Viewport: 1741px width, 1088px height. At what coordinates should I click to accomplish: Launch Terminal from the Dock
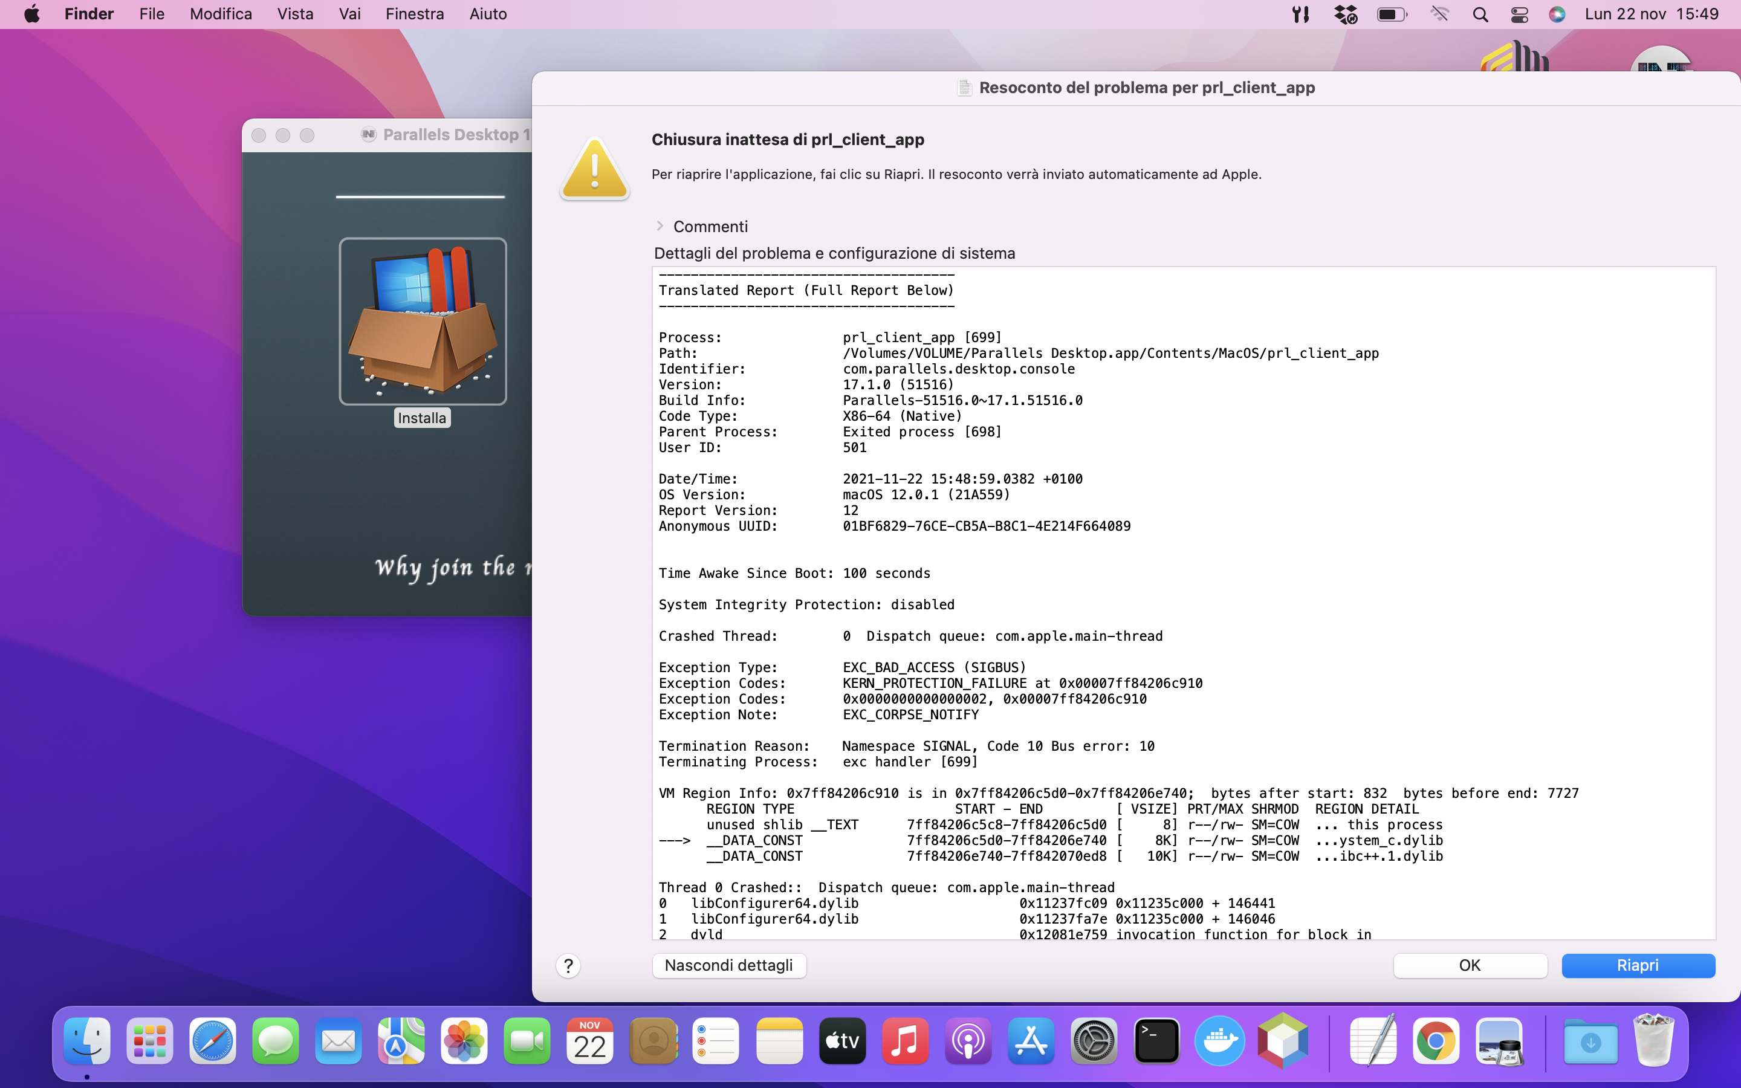1157,1040
